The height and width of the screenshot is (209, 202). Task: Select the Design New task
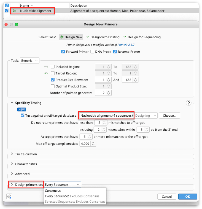(71, 37)
